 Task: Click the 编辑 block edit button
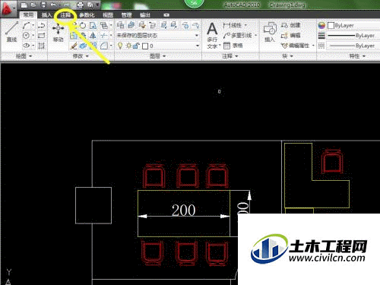(291, 36)
